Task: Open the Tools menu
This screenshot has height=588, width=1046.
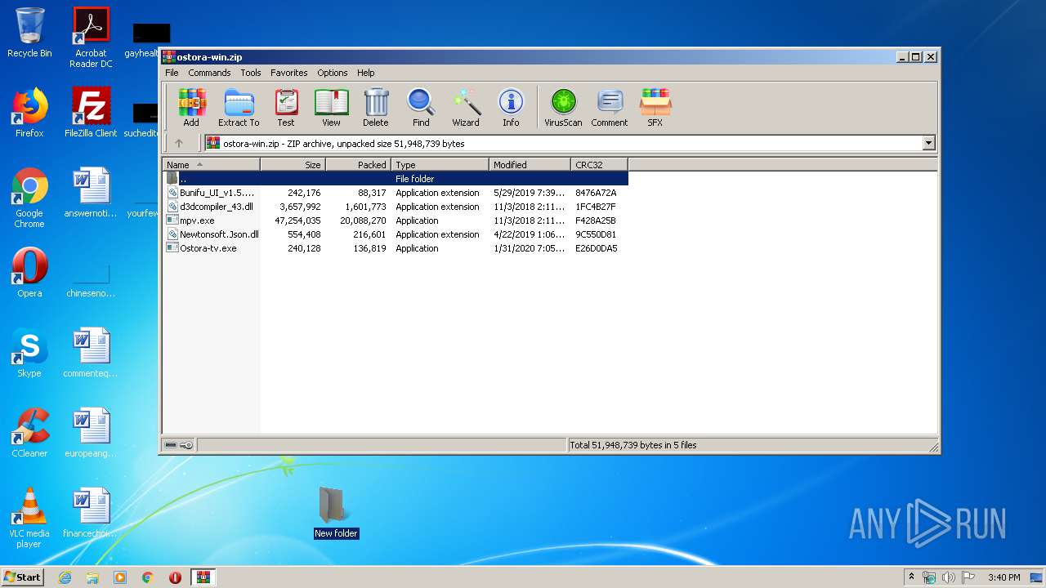Action: (251, 73)
